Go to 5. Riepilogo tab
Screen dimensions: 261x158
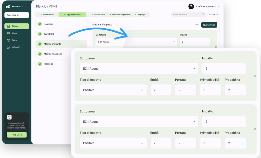140,15
